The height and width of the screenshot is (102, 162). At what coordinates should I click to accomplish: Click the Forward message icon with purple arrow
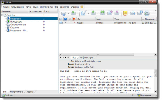[110, 13]
